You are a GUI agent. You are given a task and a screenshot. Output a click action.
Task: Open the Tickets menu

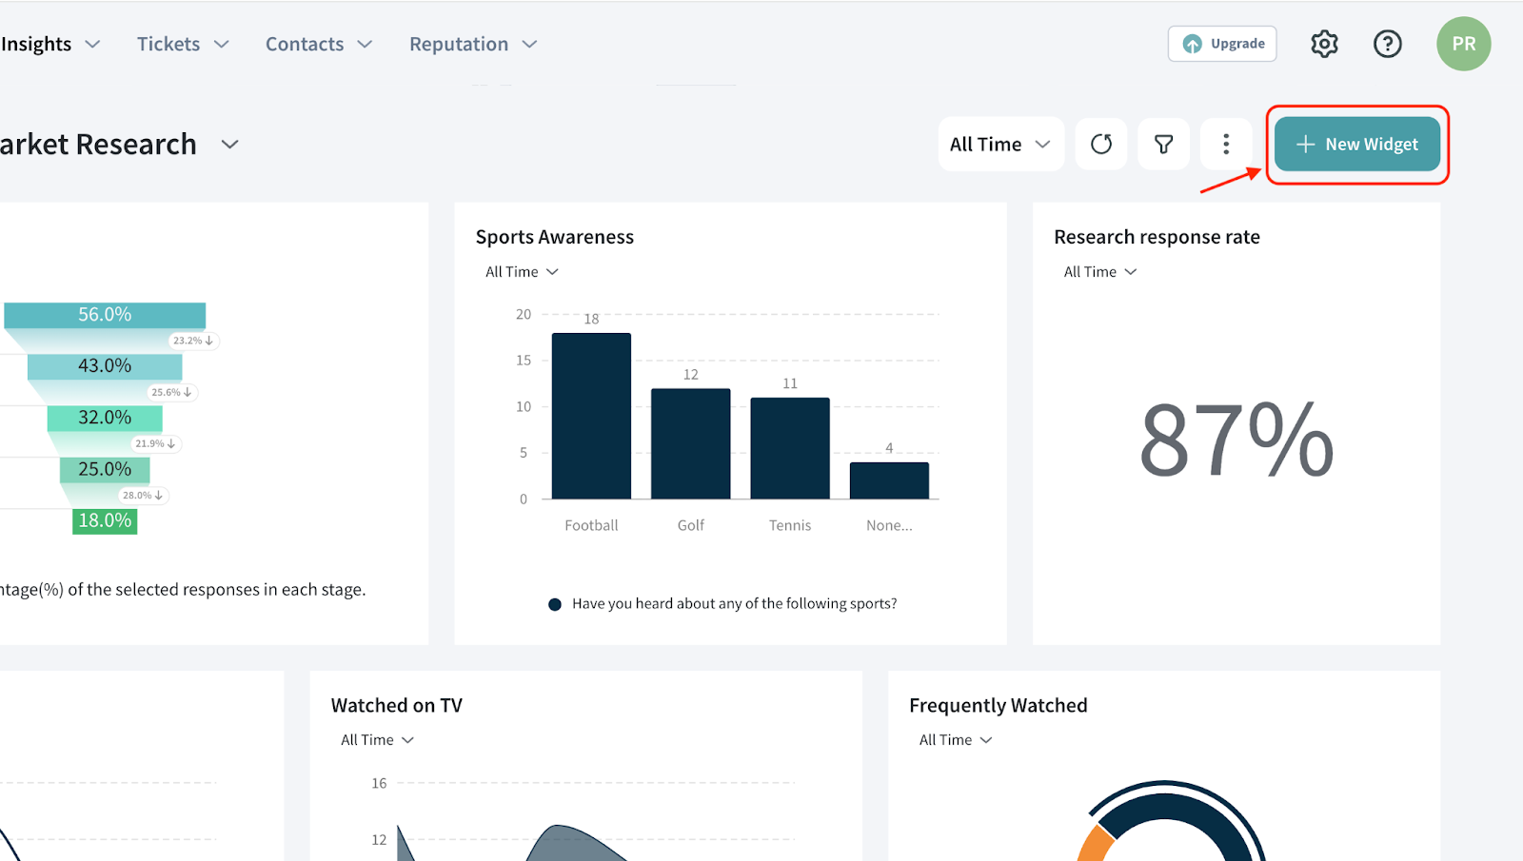(182, 44)
